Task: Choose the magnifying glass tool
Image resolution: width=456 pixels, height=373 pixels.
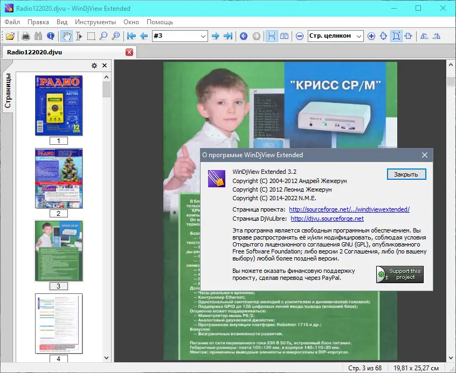Action: [103, 36]
